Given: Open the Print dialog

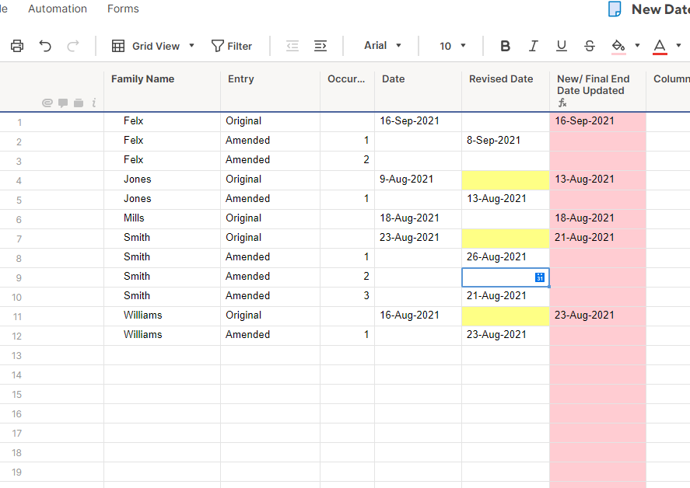Looking at the screenshot, I should click(16, 46).
